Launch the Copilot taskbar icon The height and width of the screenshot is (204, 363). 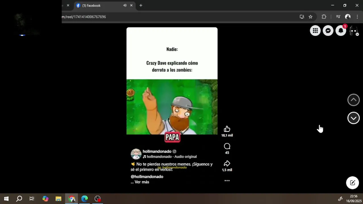(45, 199)
